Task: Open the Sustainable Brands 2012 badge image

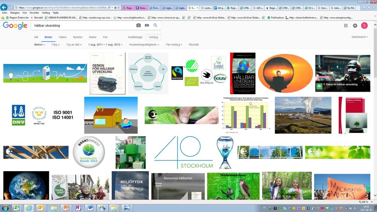Action: pos(89,152)
